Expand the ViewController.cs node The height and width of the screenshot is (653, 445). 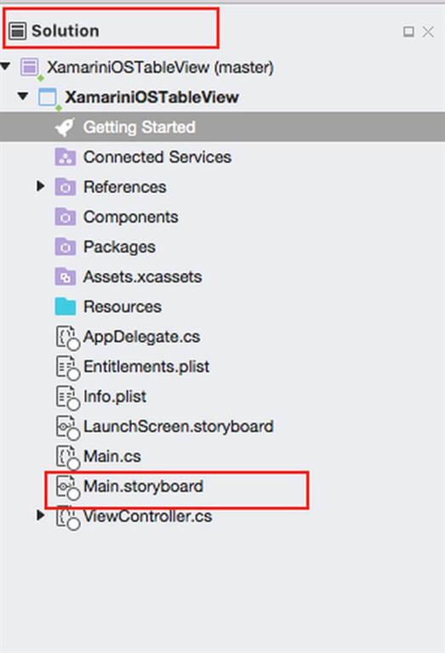coord(41,515)
